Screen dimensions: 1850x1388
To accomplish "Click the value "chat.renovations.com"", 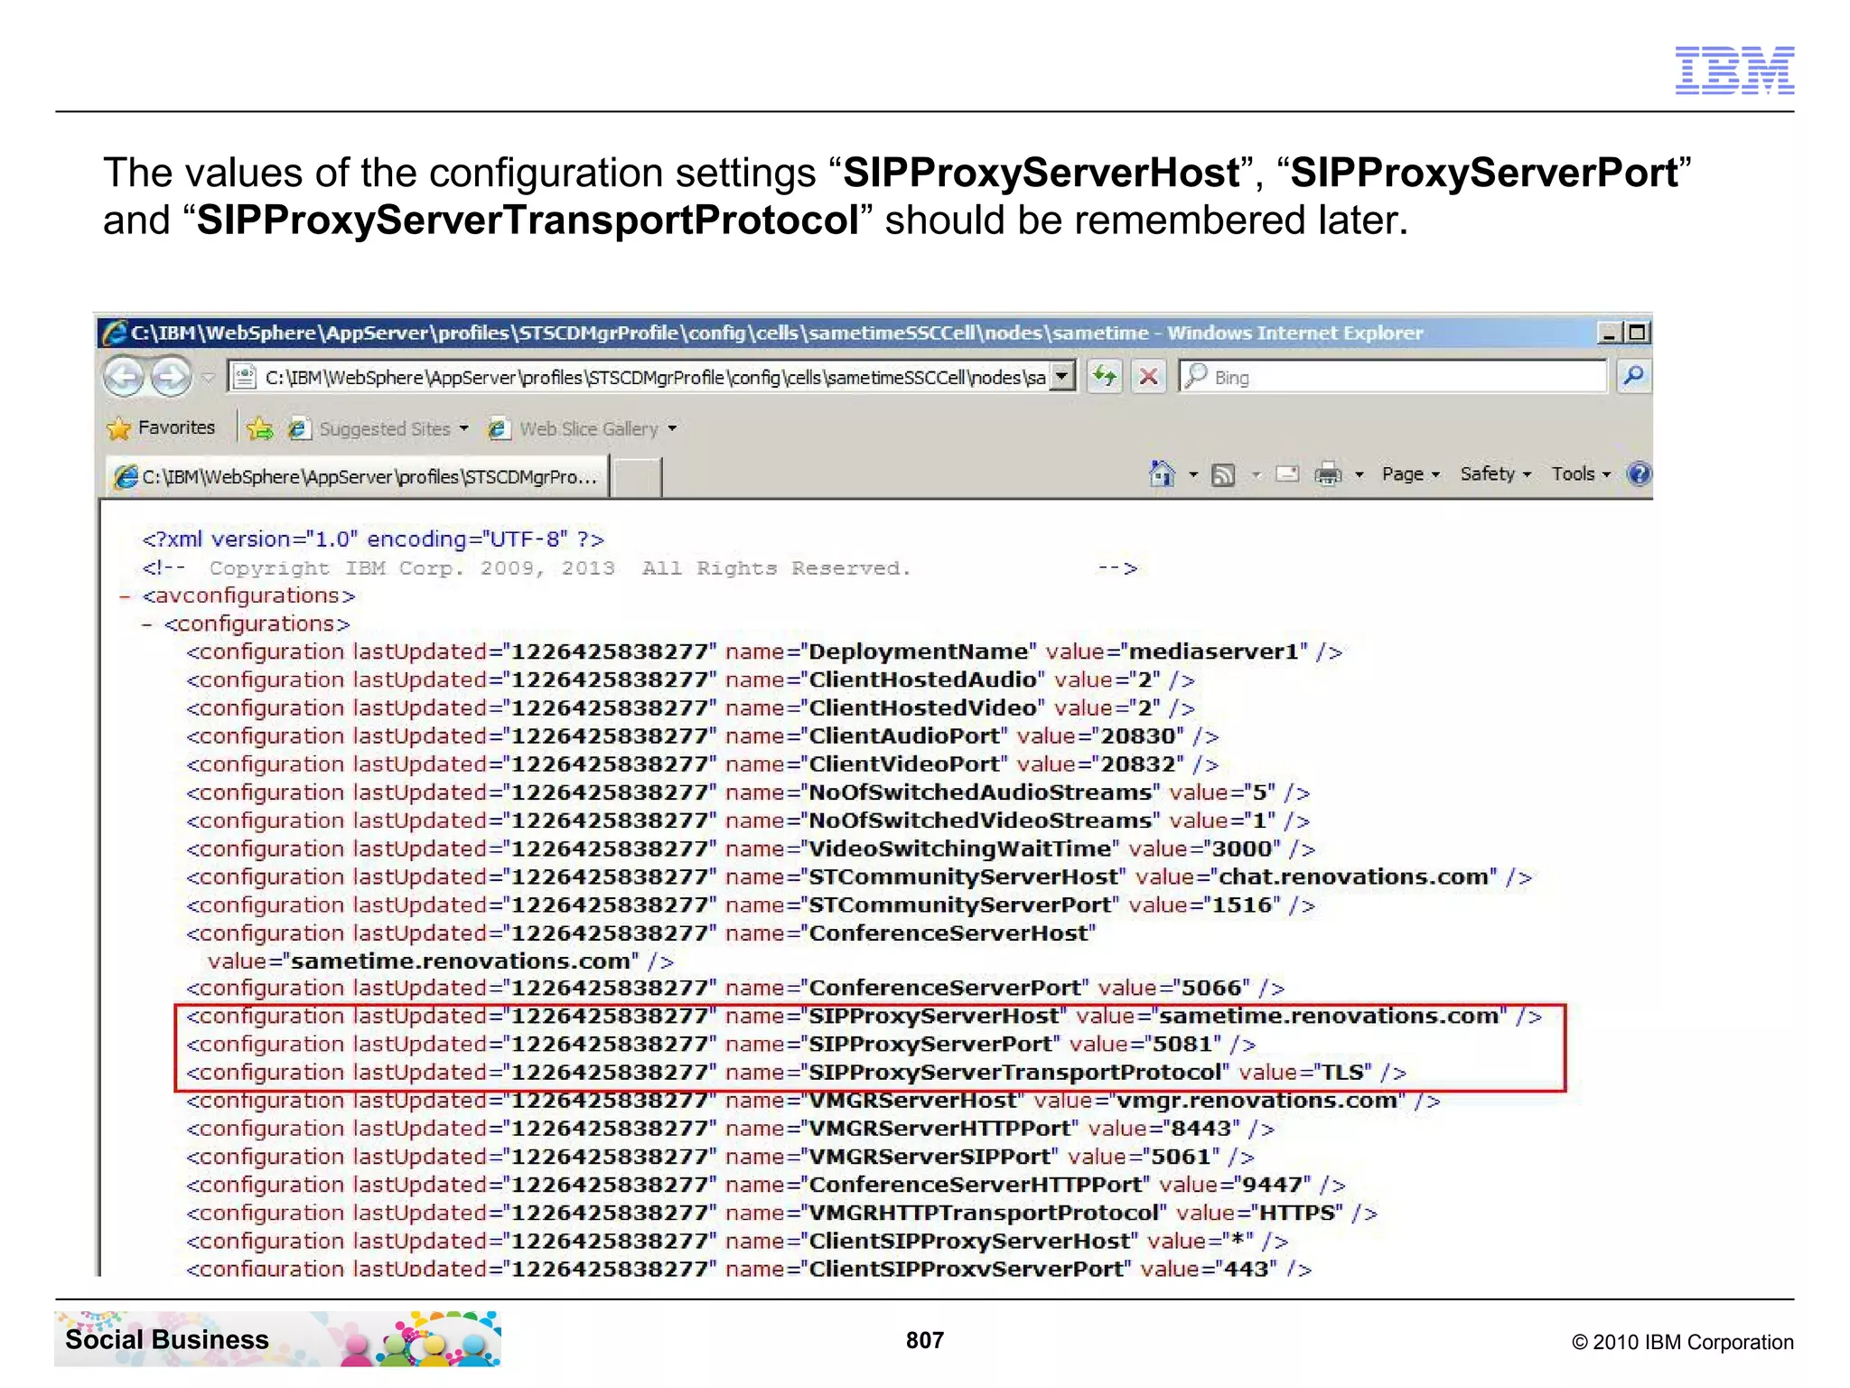I will [1352, 877].
